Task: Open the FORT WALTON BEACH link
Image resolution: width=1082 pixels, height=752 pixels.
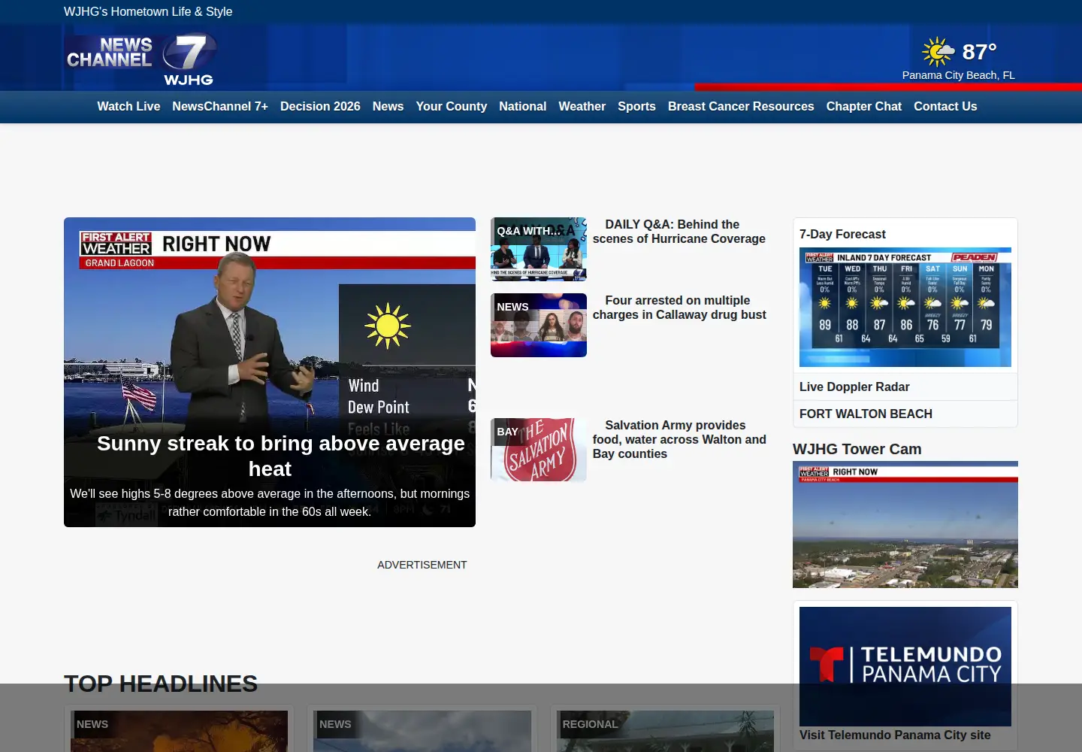Action: click(866, 414)
